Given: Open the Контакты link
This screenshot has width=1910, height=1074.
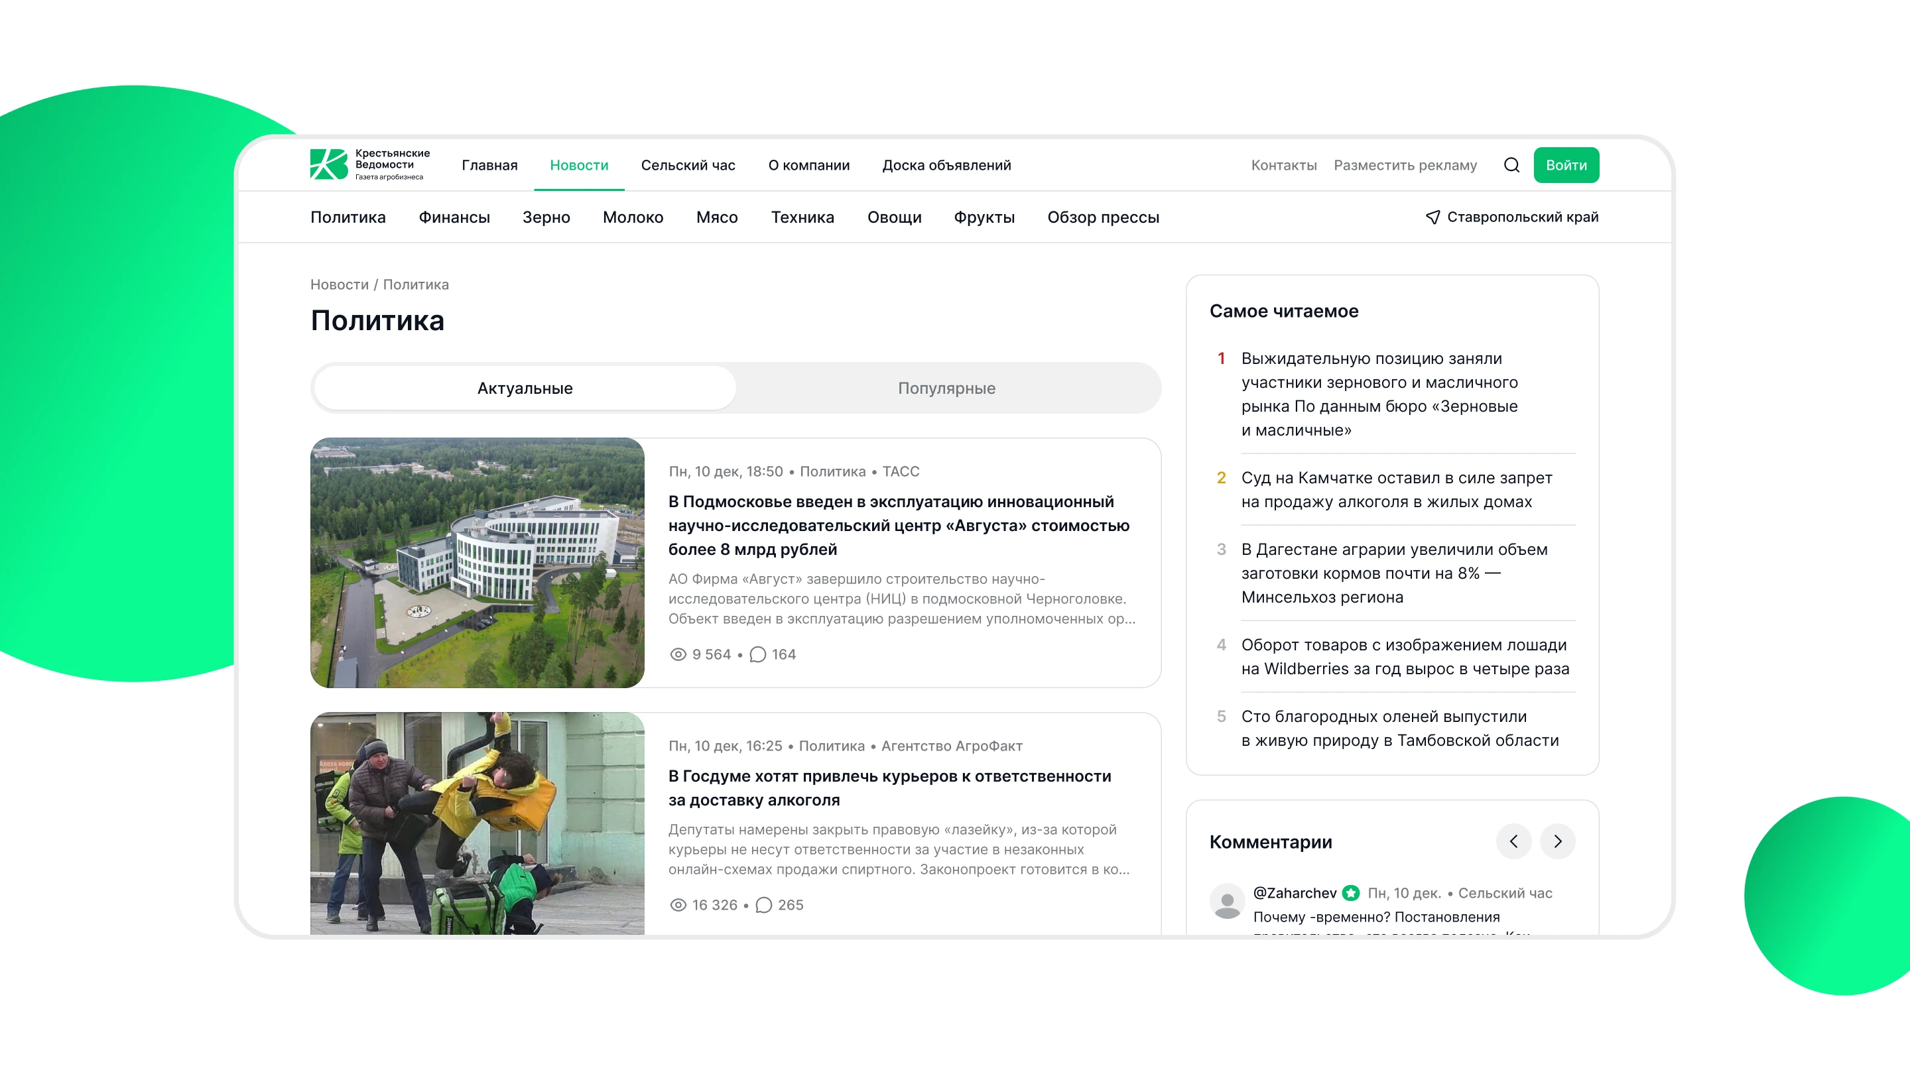Looking at the screenshot, I should [x=1284, y=165].
